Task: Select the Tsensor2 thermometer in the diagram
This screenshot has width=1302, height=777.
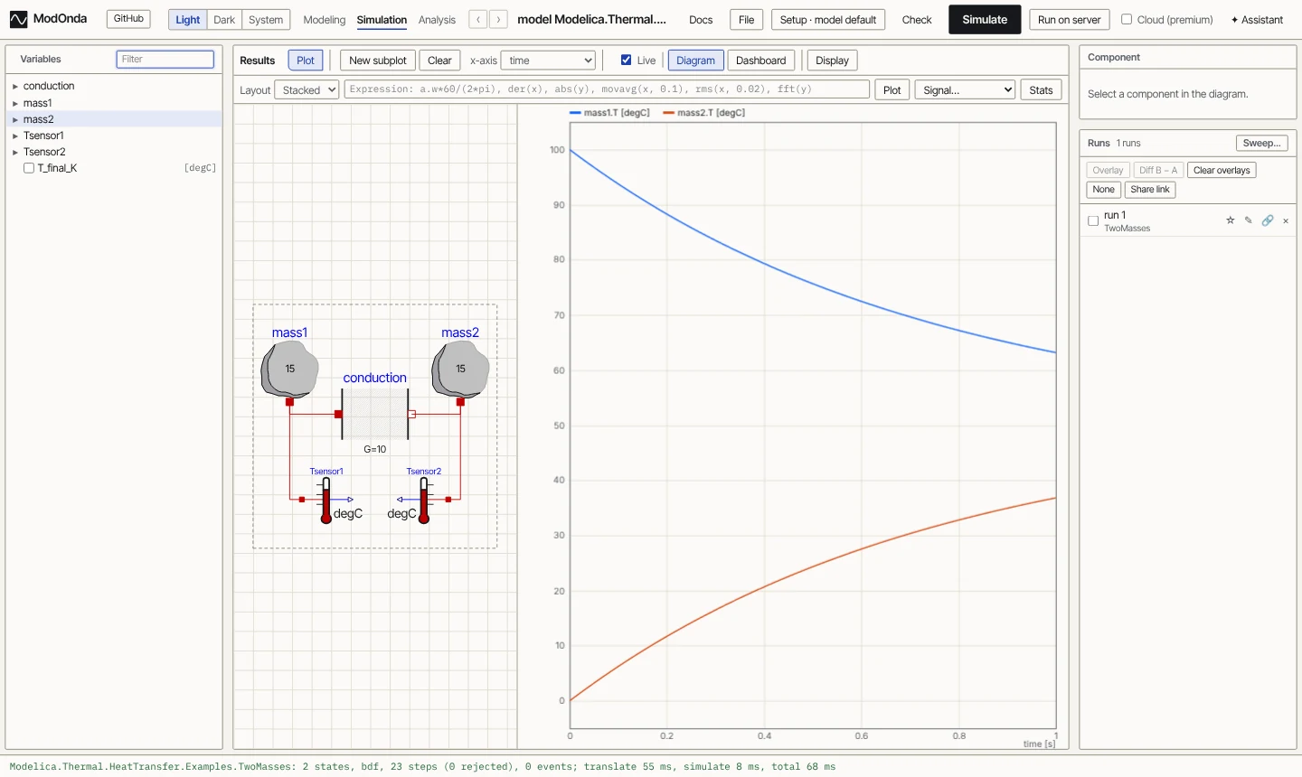Action: coord(423,501)
